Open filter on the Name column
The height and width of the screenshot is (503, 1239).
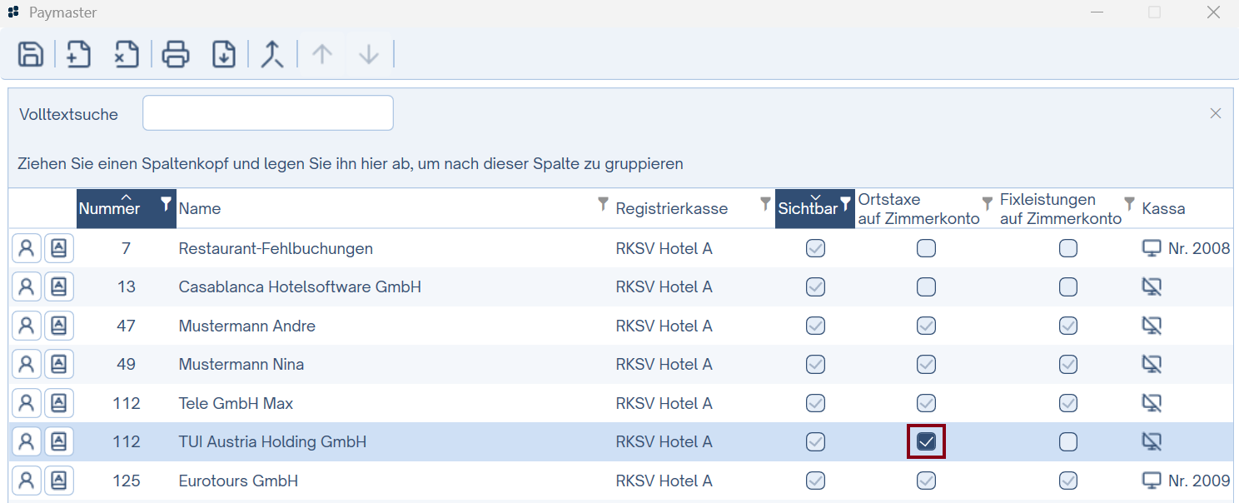click(x=604, y=204)
